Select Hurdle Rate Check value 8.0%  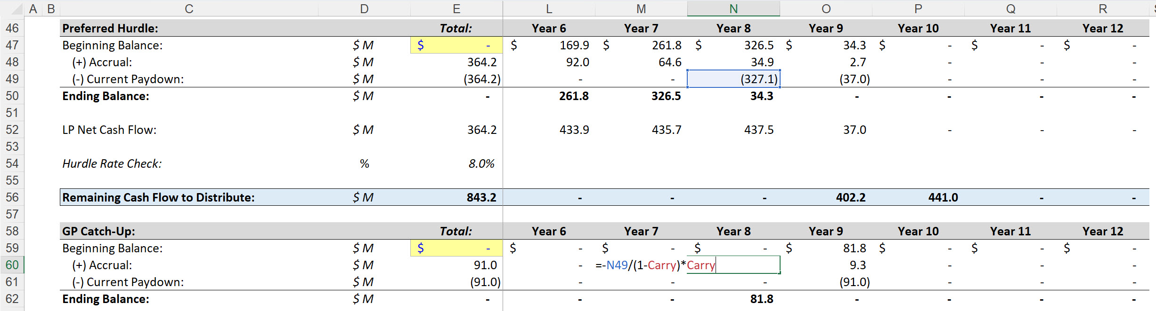point(481,163)
